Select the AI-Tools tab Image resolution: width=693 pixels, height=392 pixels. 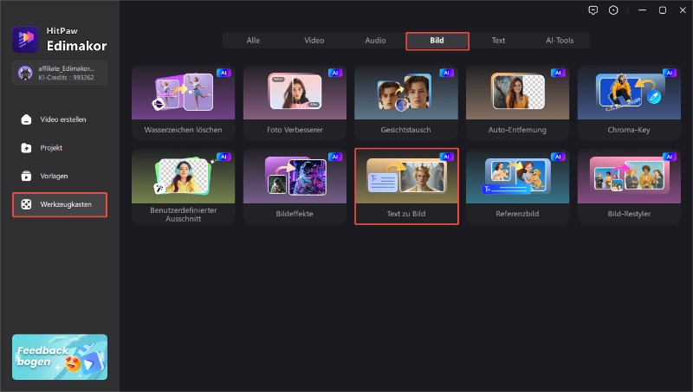click(x=560, y=41)
